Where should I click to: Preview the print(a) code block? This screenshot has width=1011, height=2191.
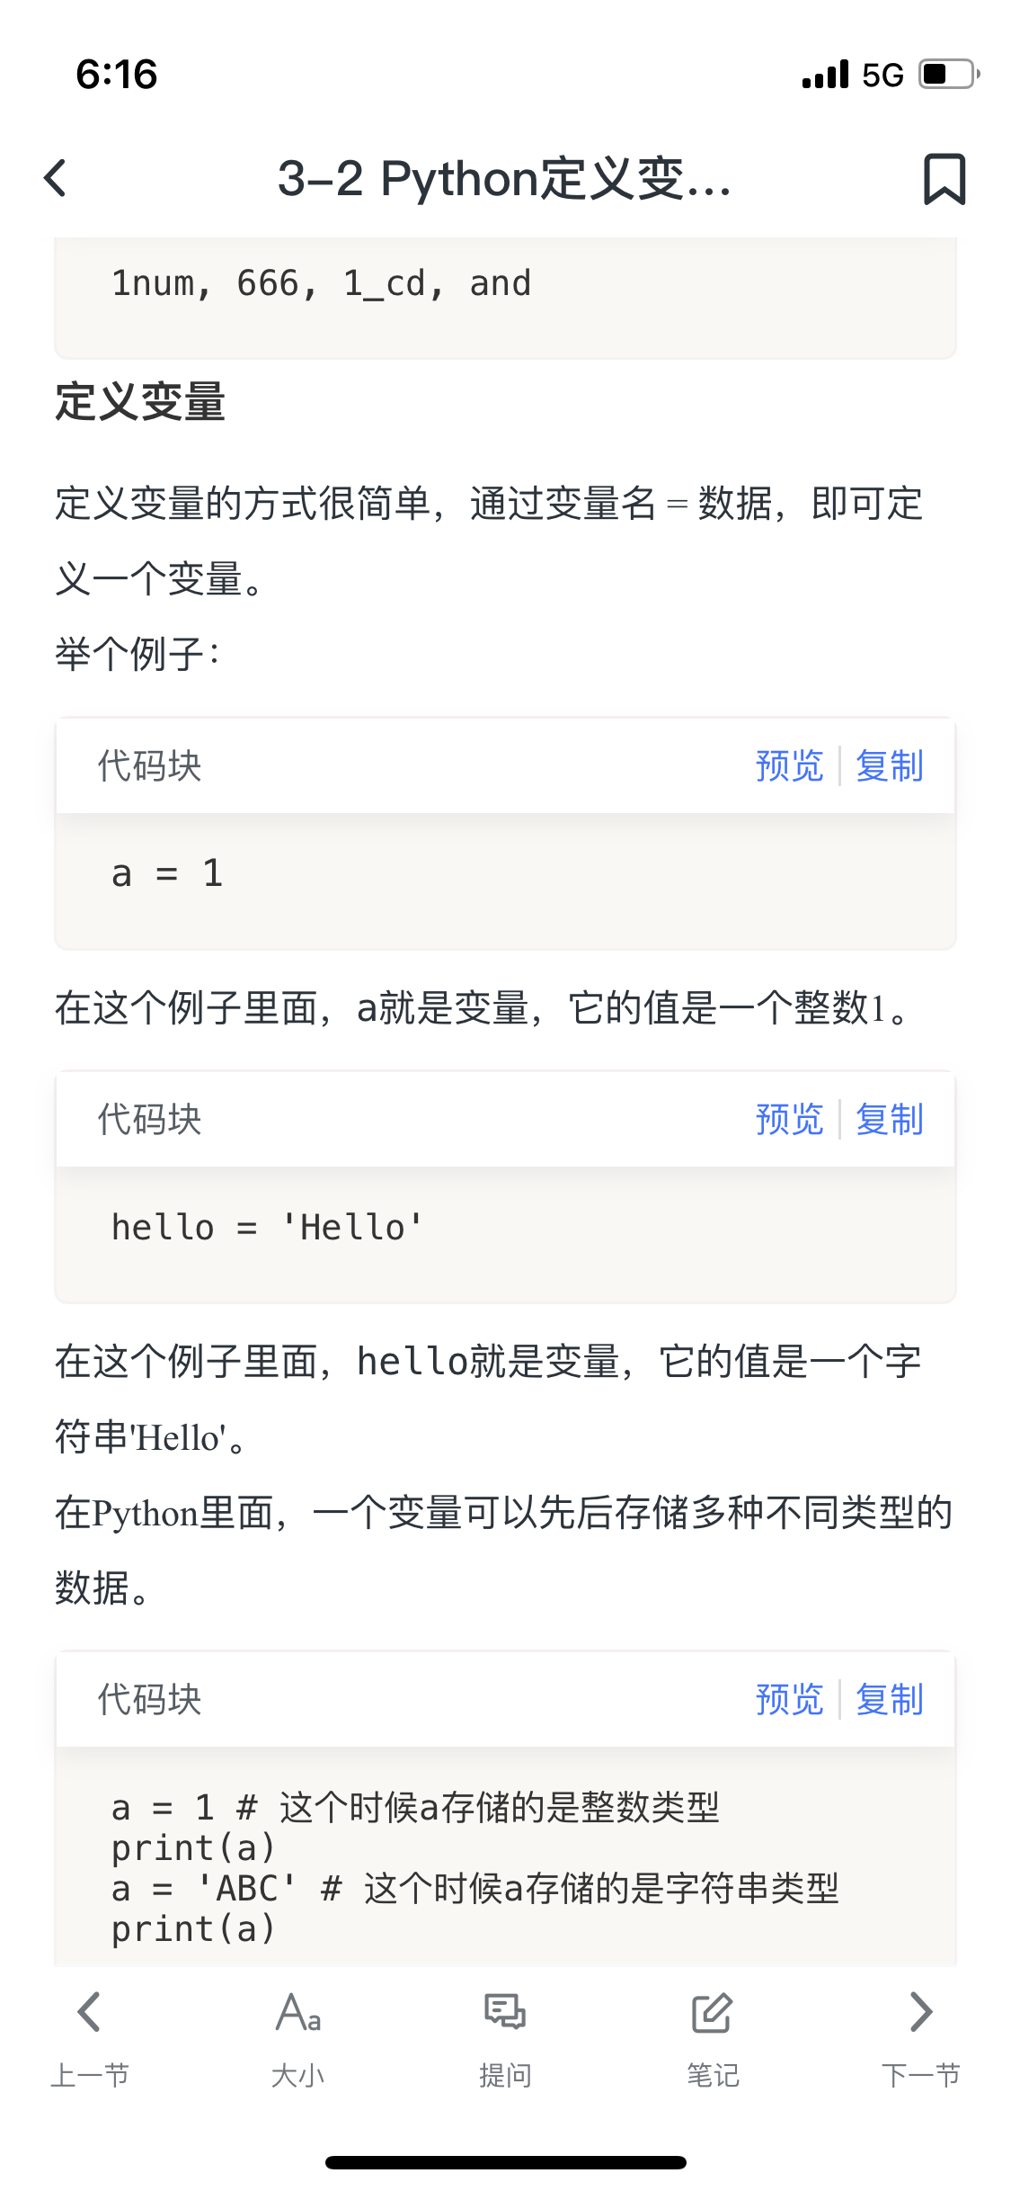click(789, 1700)
